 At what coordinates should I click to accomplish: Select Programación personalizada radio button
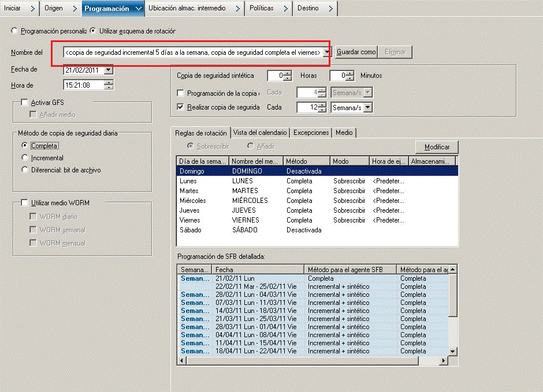coord(14,31)
